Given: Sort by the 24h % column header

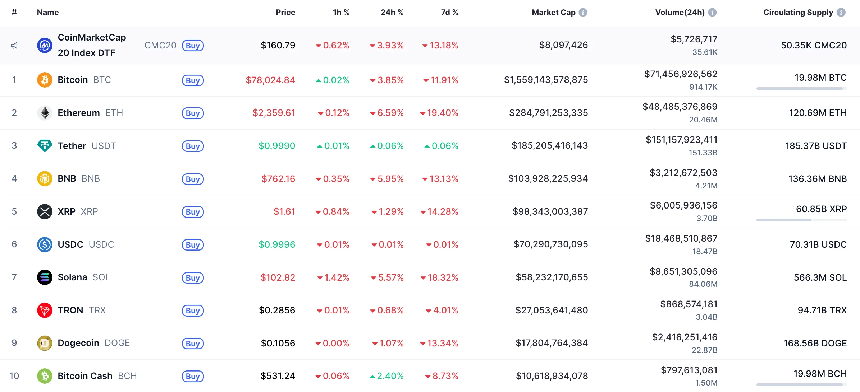Looking at the screenshot, I should (392, 13).
